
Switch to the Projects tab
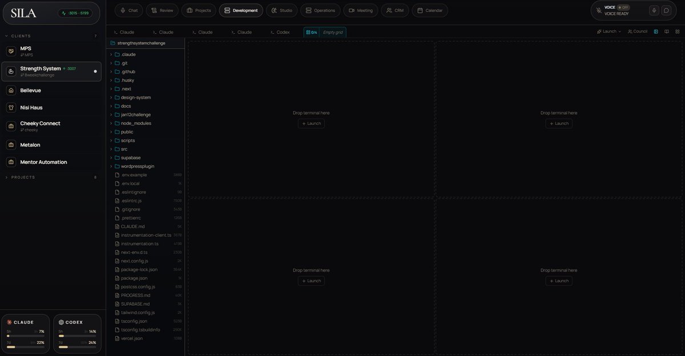click(199, 10)
